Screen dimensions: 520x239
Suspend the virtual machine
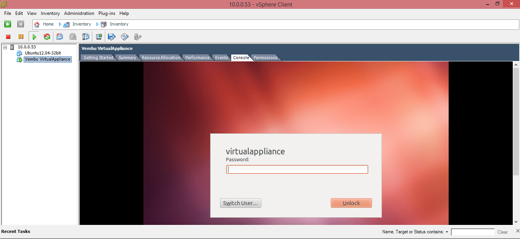[21, 36]
